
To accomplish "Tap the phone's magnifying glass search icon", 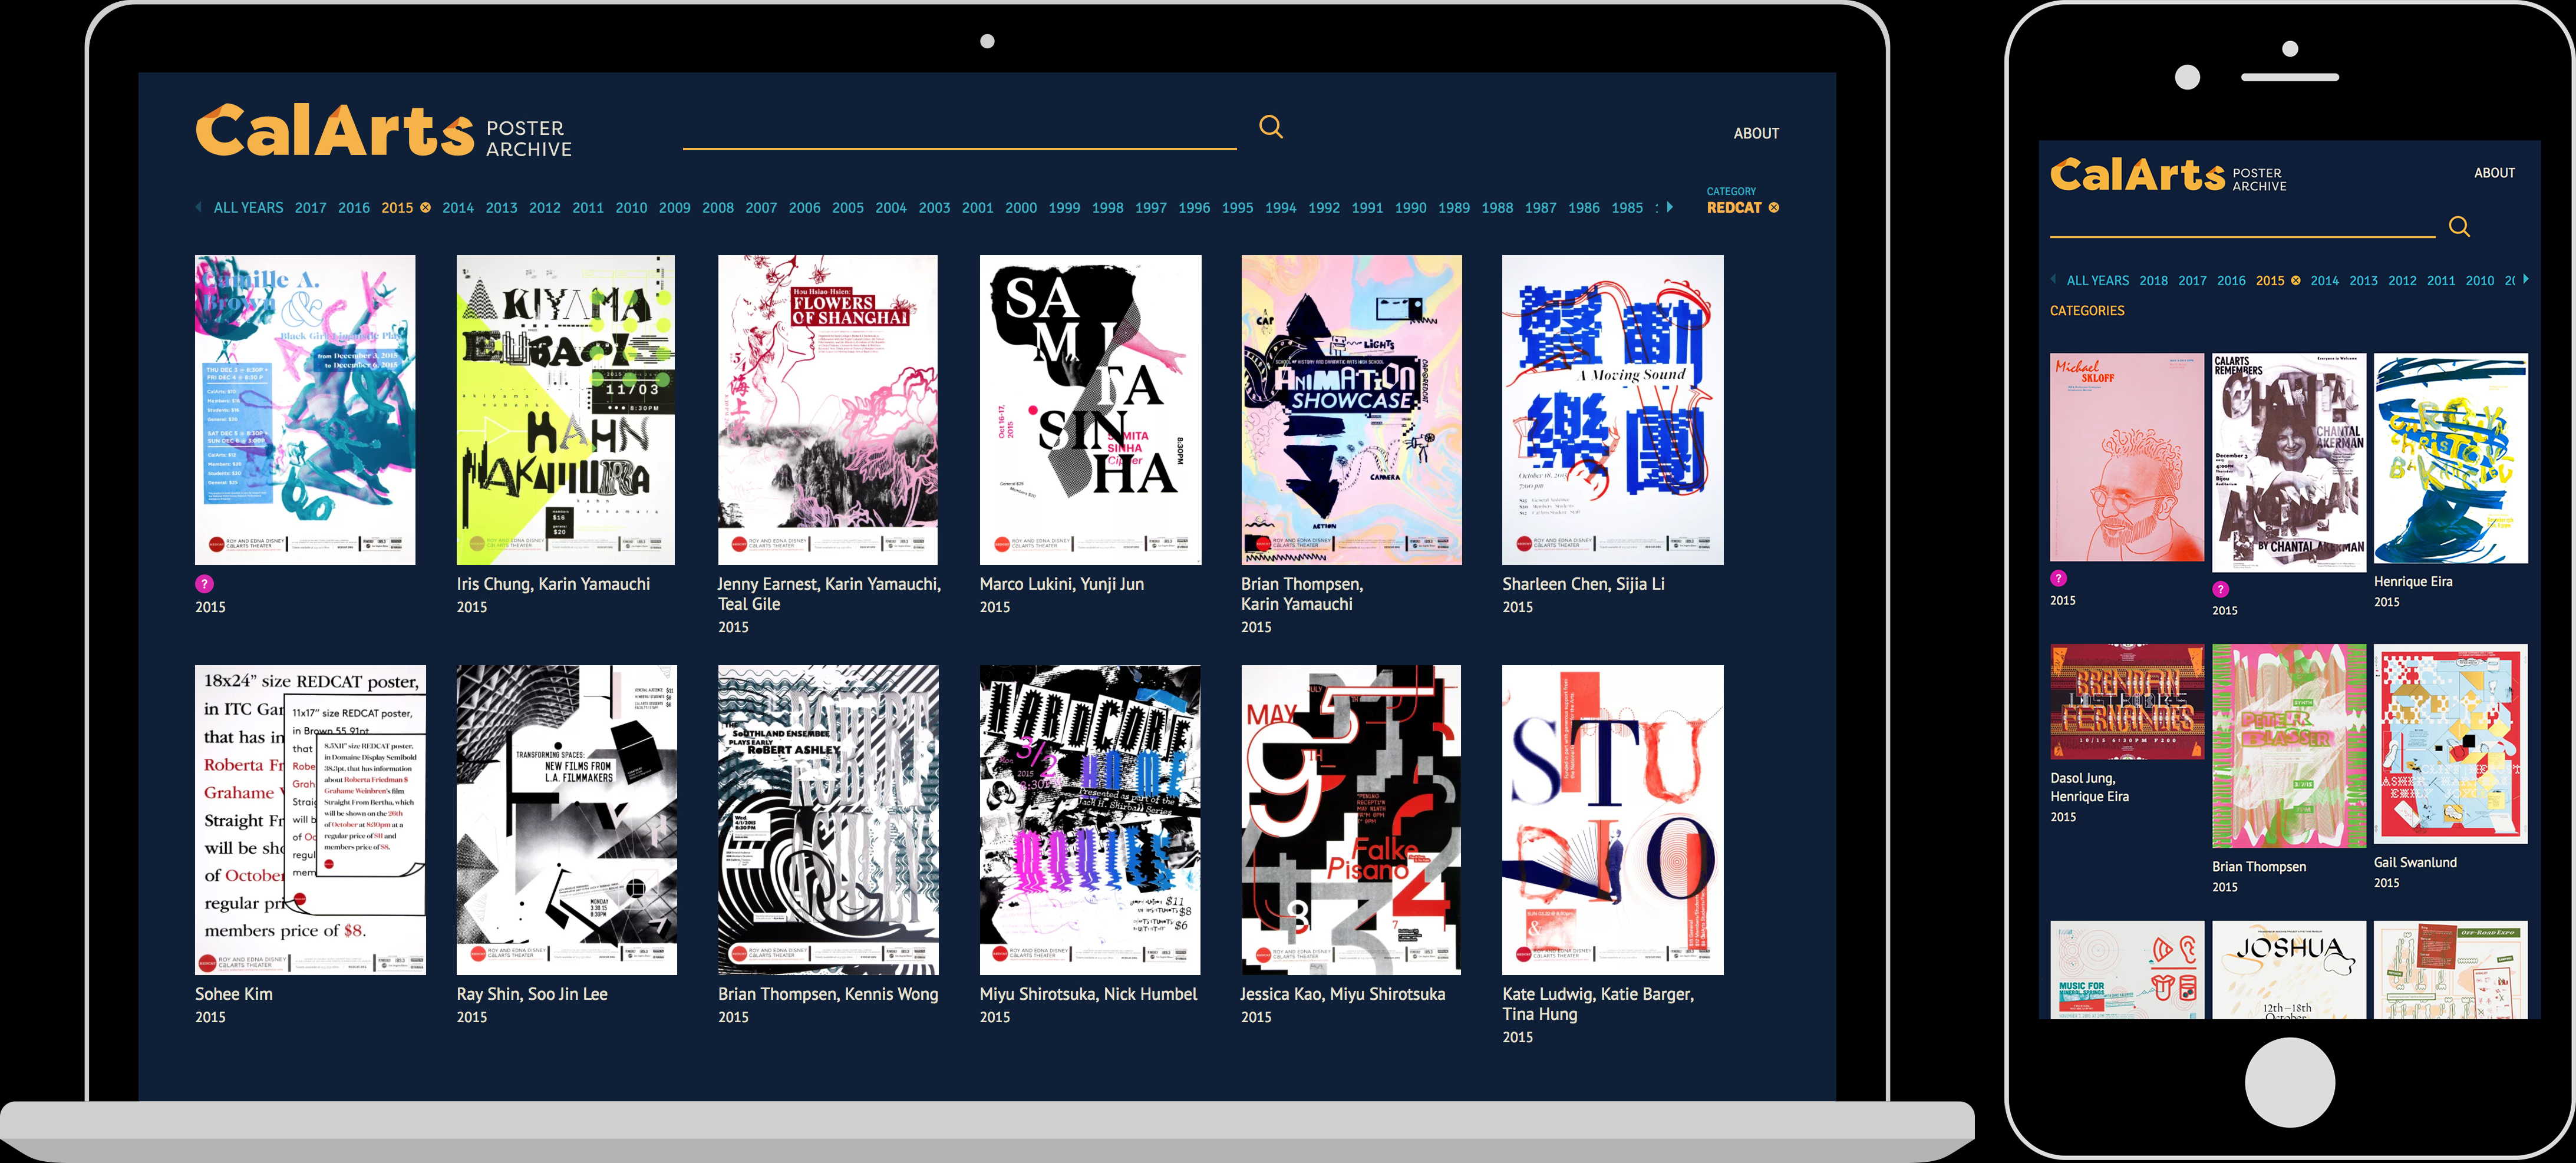I will click(x=2459, y=227).
